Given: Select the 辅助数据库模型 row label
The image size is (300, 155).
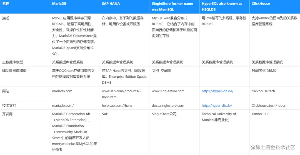Looking at the screenshot, I should click(x=14, y=71).
